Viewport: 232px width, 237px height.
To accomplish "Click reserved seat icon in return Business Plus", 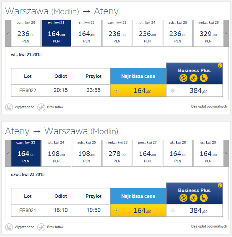I will click(203, 198).
